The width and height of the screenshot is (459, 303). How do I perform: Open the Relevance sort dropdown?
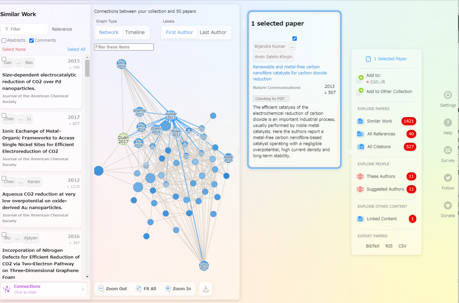pyautogui.click(x=62, y=29)
